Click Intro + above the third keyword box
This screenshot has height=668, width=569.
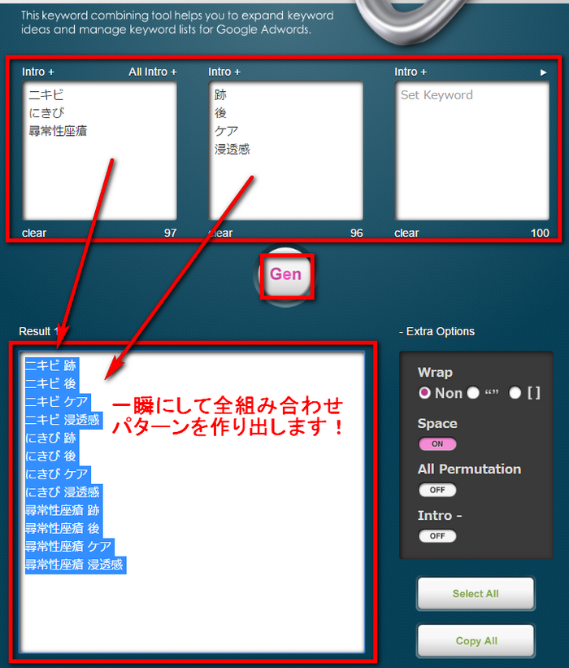pos(410,72)
